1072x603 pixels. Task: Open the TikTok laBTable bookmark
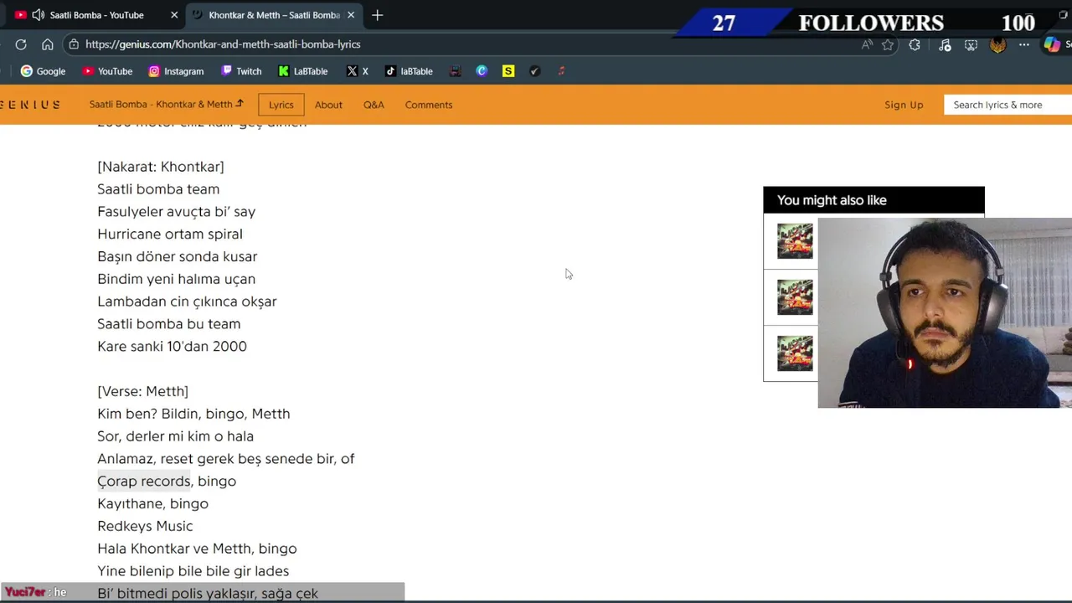pos(409,71)
